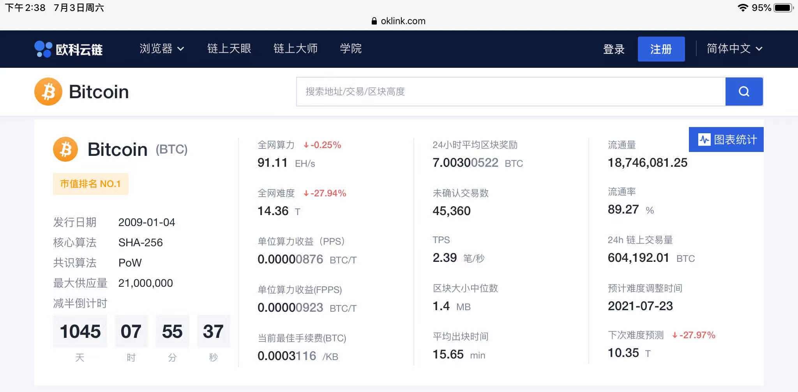Tap the oklink.com address bar
Viewport: 798px width, 392px height.
pos(399,21)
